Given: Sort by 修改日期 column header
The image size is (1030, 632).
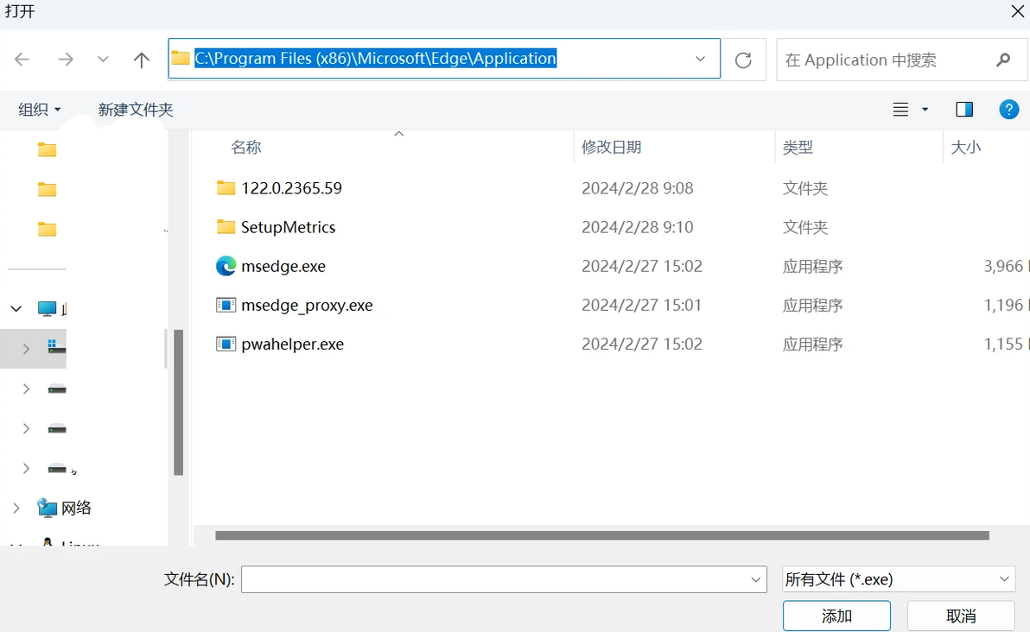Looking at the screenshot, I should 612,147.
